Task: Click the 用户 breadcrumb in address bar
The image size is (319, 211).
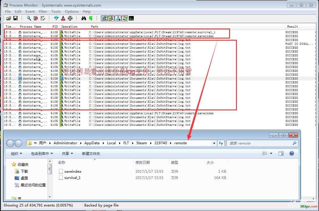Action: pyautogui.click(x=42, y=143)
